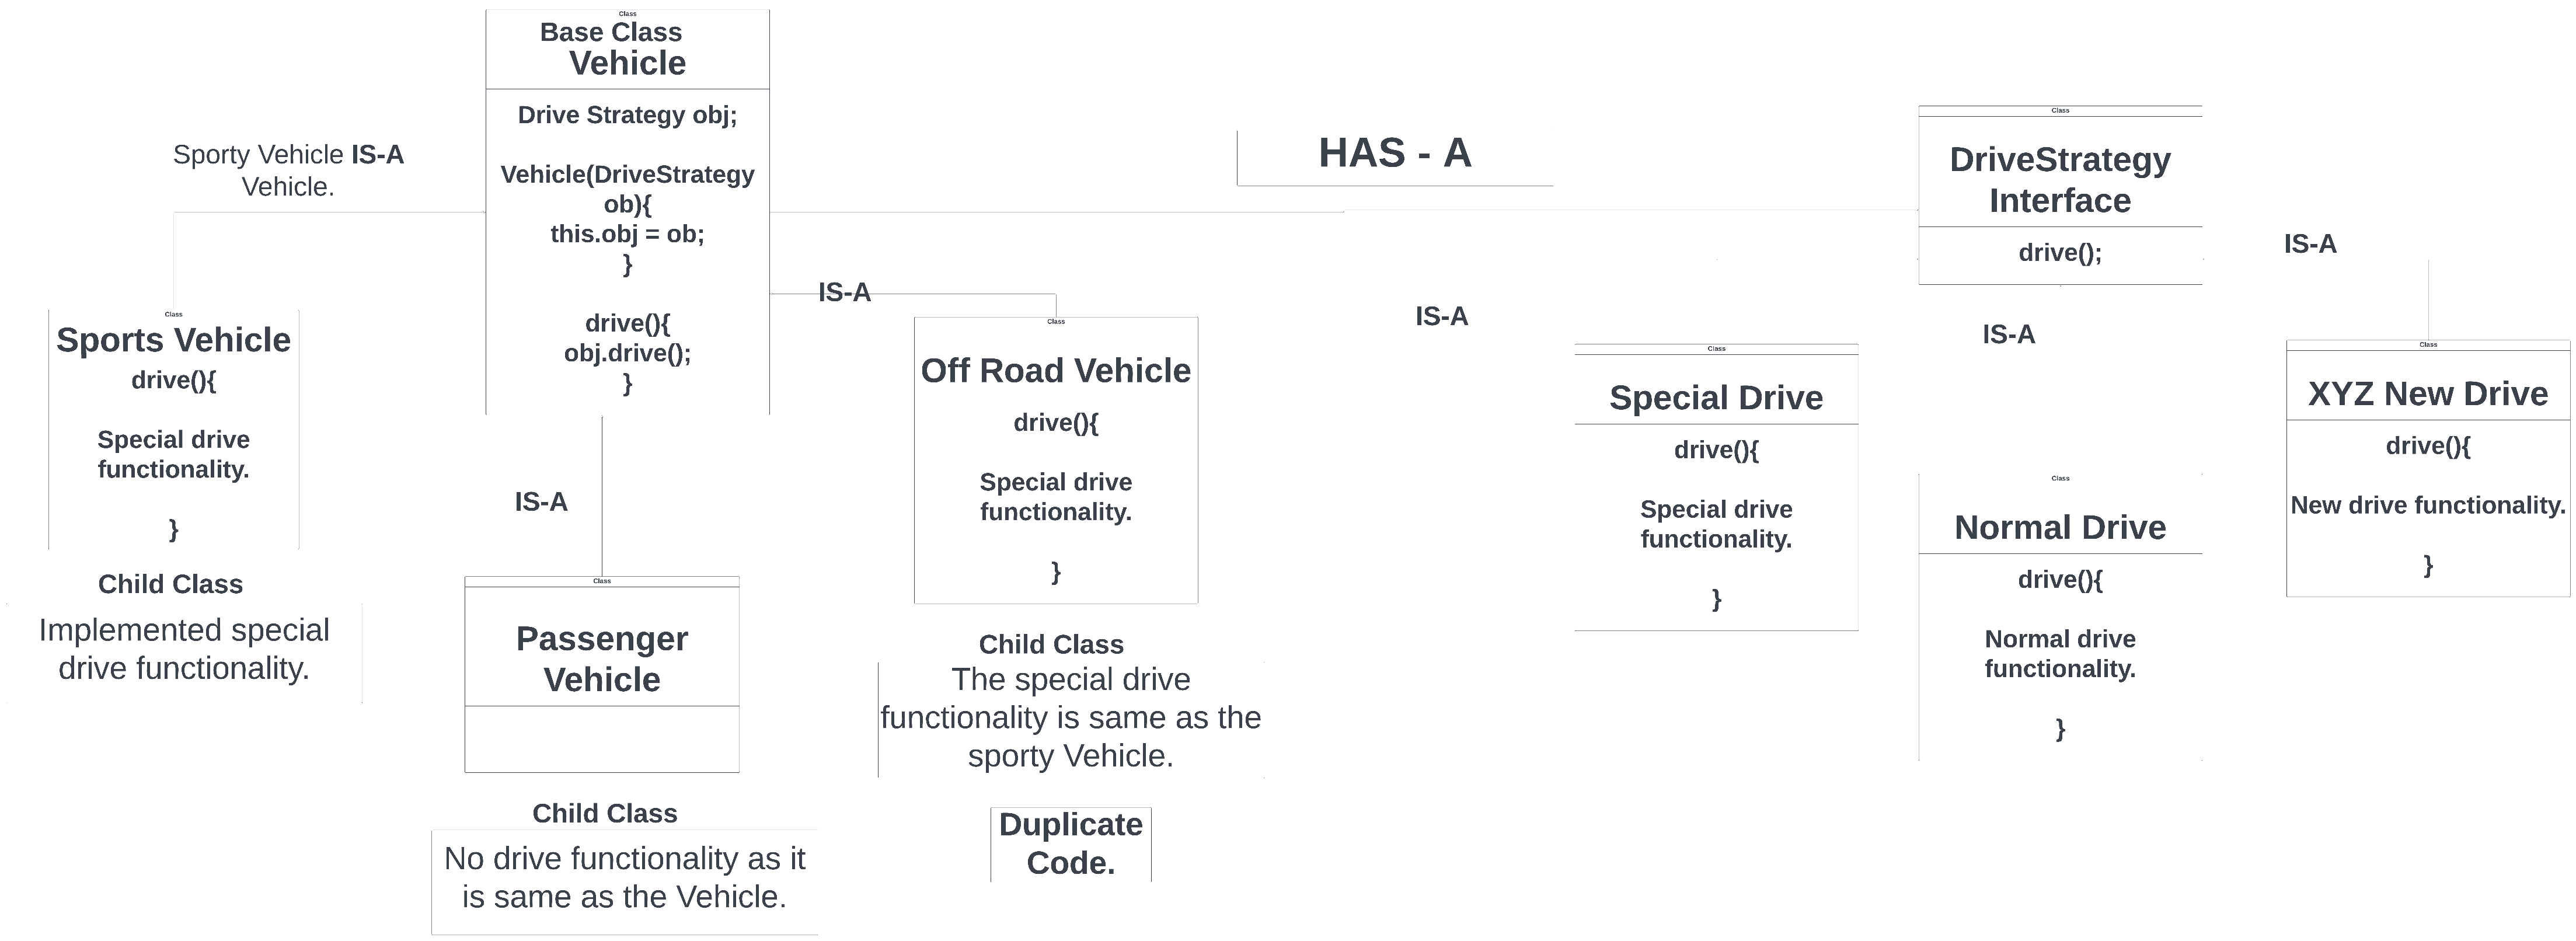
Task: Select the XYZ New Drive class title
Action: pos(2428,394)
